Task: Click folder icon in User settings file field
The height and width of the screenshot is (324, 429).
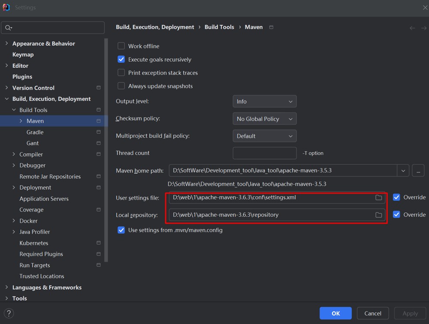Action: pos(378,197)
